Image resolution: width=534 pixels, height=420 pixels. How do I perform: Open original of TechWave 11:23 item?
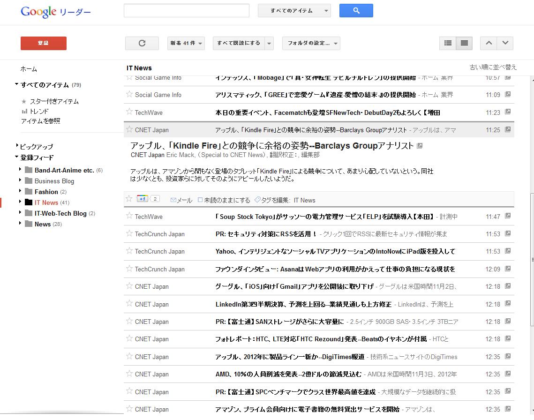508,112
